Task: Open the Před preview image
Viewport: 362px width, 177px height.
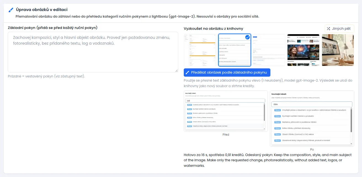Action: (226, 111)
